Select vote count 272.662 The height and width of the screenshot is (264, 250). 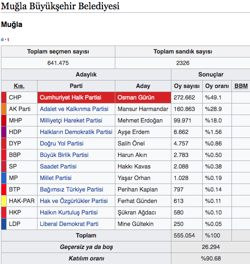pyautogui.click(x=184, y=97)
